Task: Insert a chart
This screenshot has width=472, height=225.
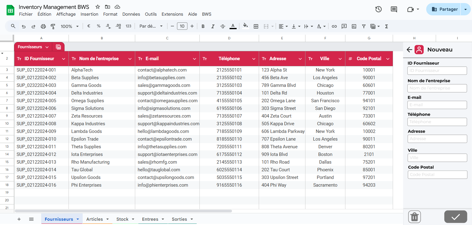Action: (x=354, y=26)
